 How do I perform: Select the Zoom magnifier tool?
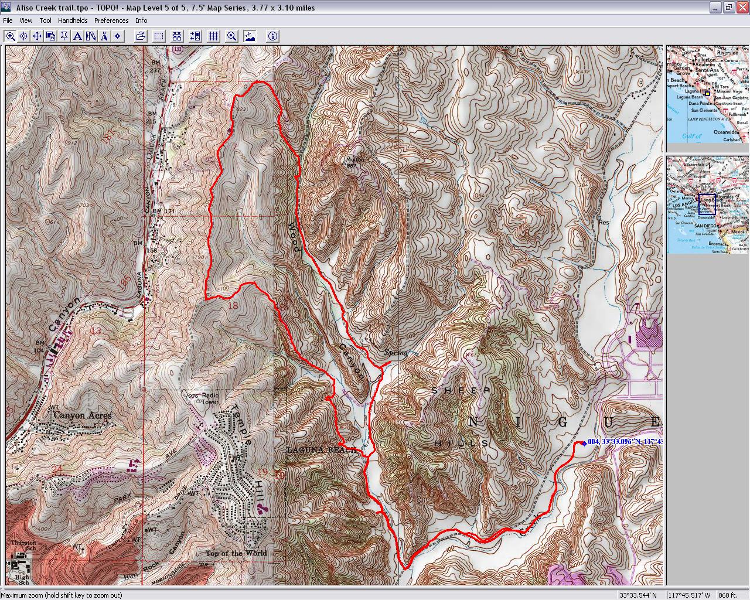point(11,36)
